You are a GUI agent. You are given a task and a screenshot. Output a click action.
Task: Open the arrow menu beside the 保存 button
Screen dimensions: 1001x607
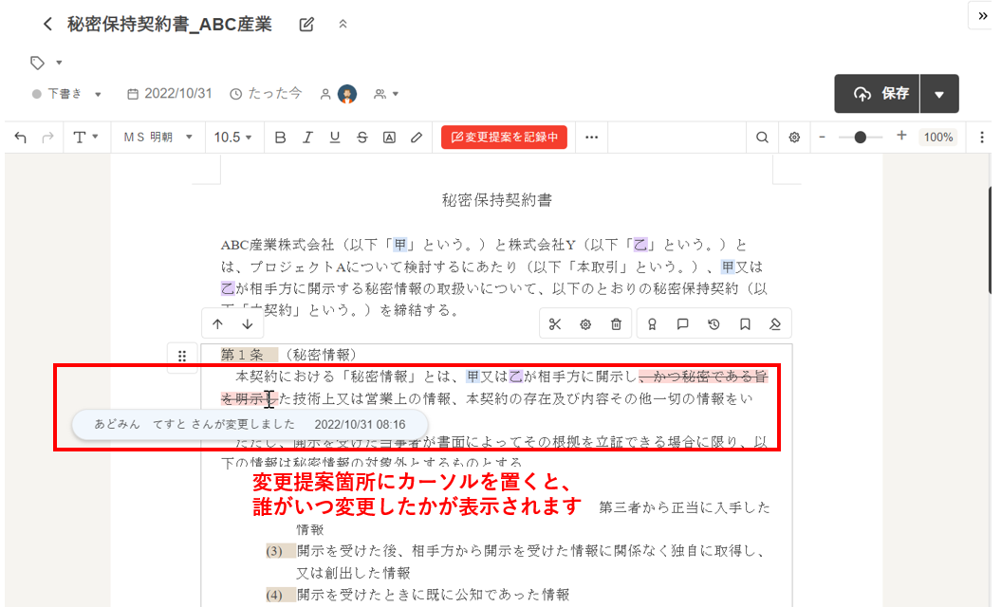tap(939, 94)
